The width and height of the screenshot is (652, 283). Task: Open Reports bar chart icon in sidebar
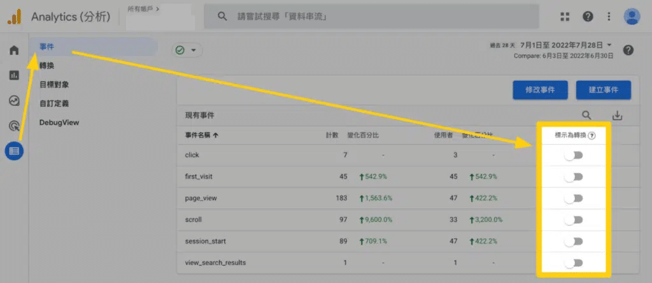14,75
